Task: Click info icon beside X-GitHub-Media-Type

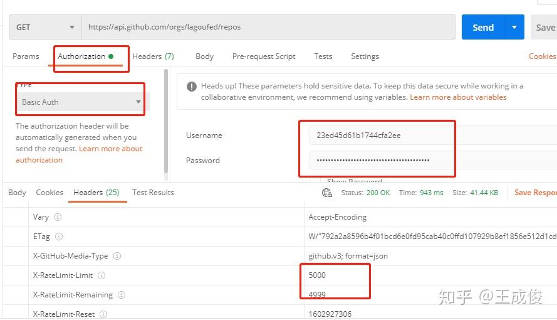Action: tap(117, 256)
